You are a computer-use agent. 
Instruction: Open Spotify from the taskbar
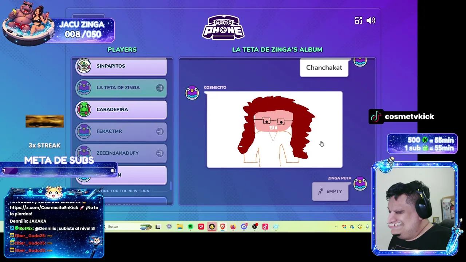(x=190, y=227)
